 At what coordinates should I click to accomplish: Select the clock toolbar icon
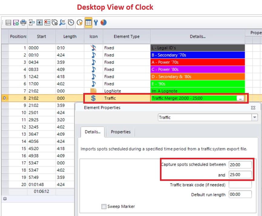click(71, 22)
